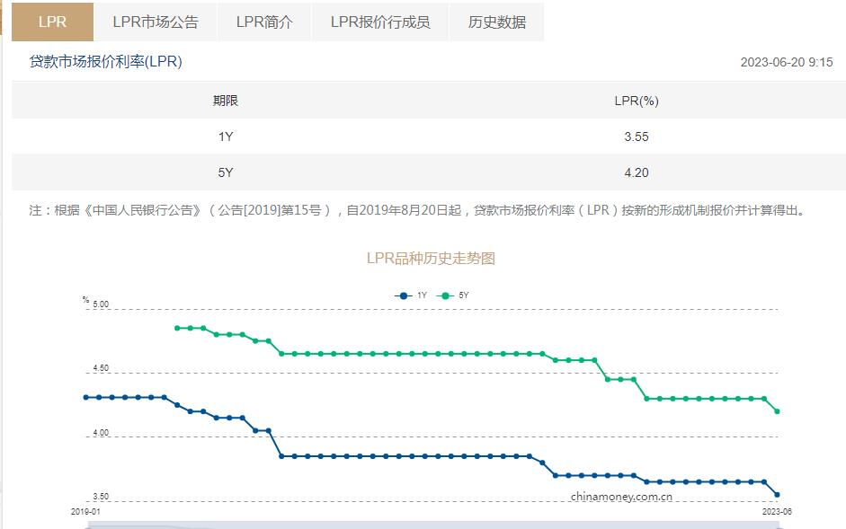This screenshot has height=529, width=846.
Task: Click the 期限 column header
Action: tap(226, 101)
